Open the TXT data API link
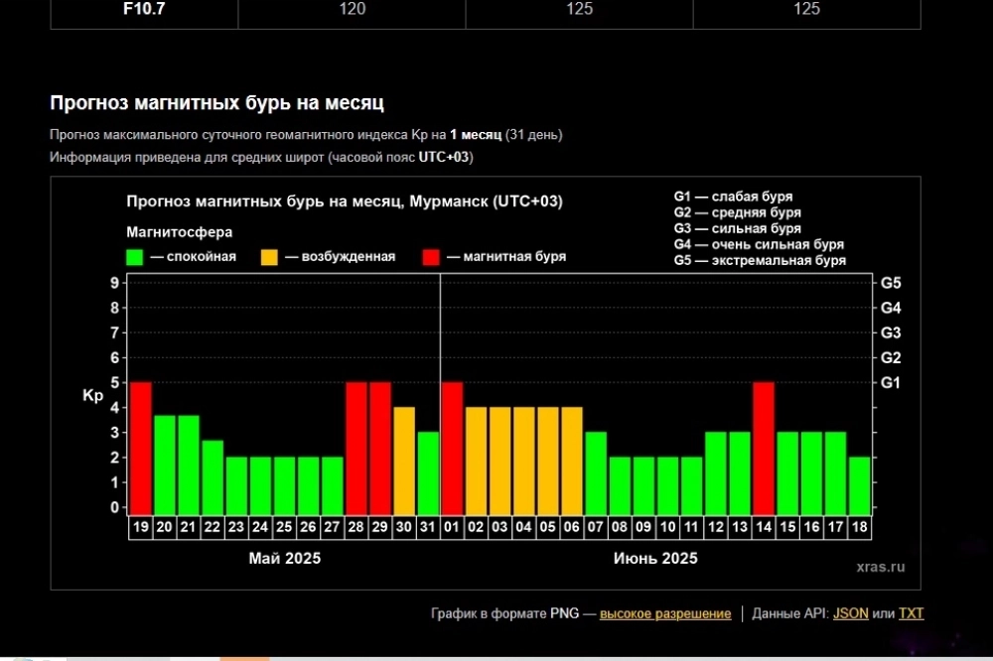993x661 pixels. pyautogui.click(x=911, y=613)
